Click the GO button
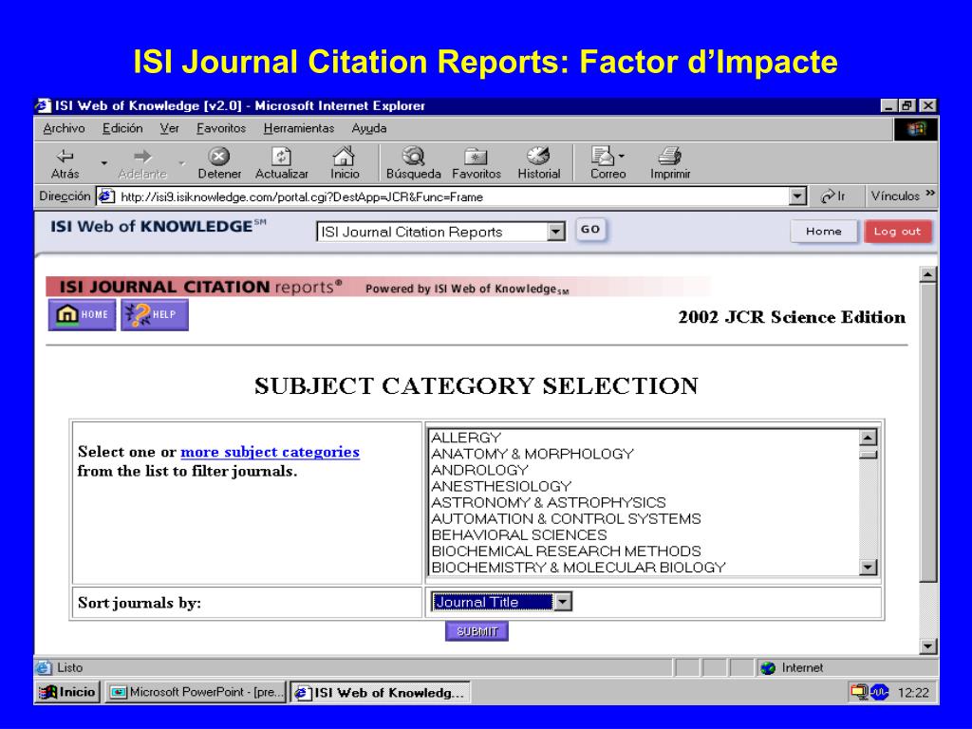The width and height of the screenshot is (972, 729). tap(590, 230)
